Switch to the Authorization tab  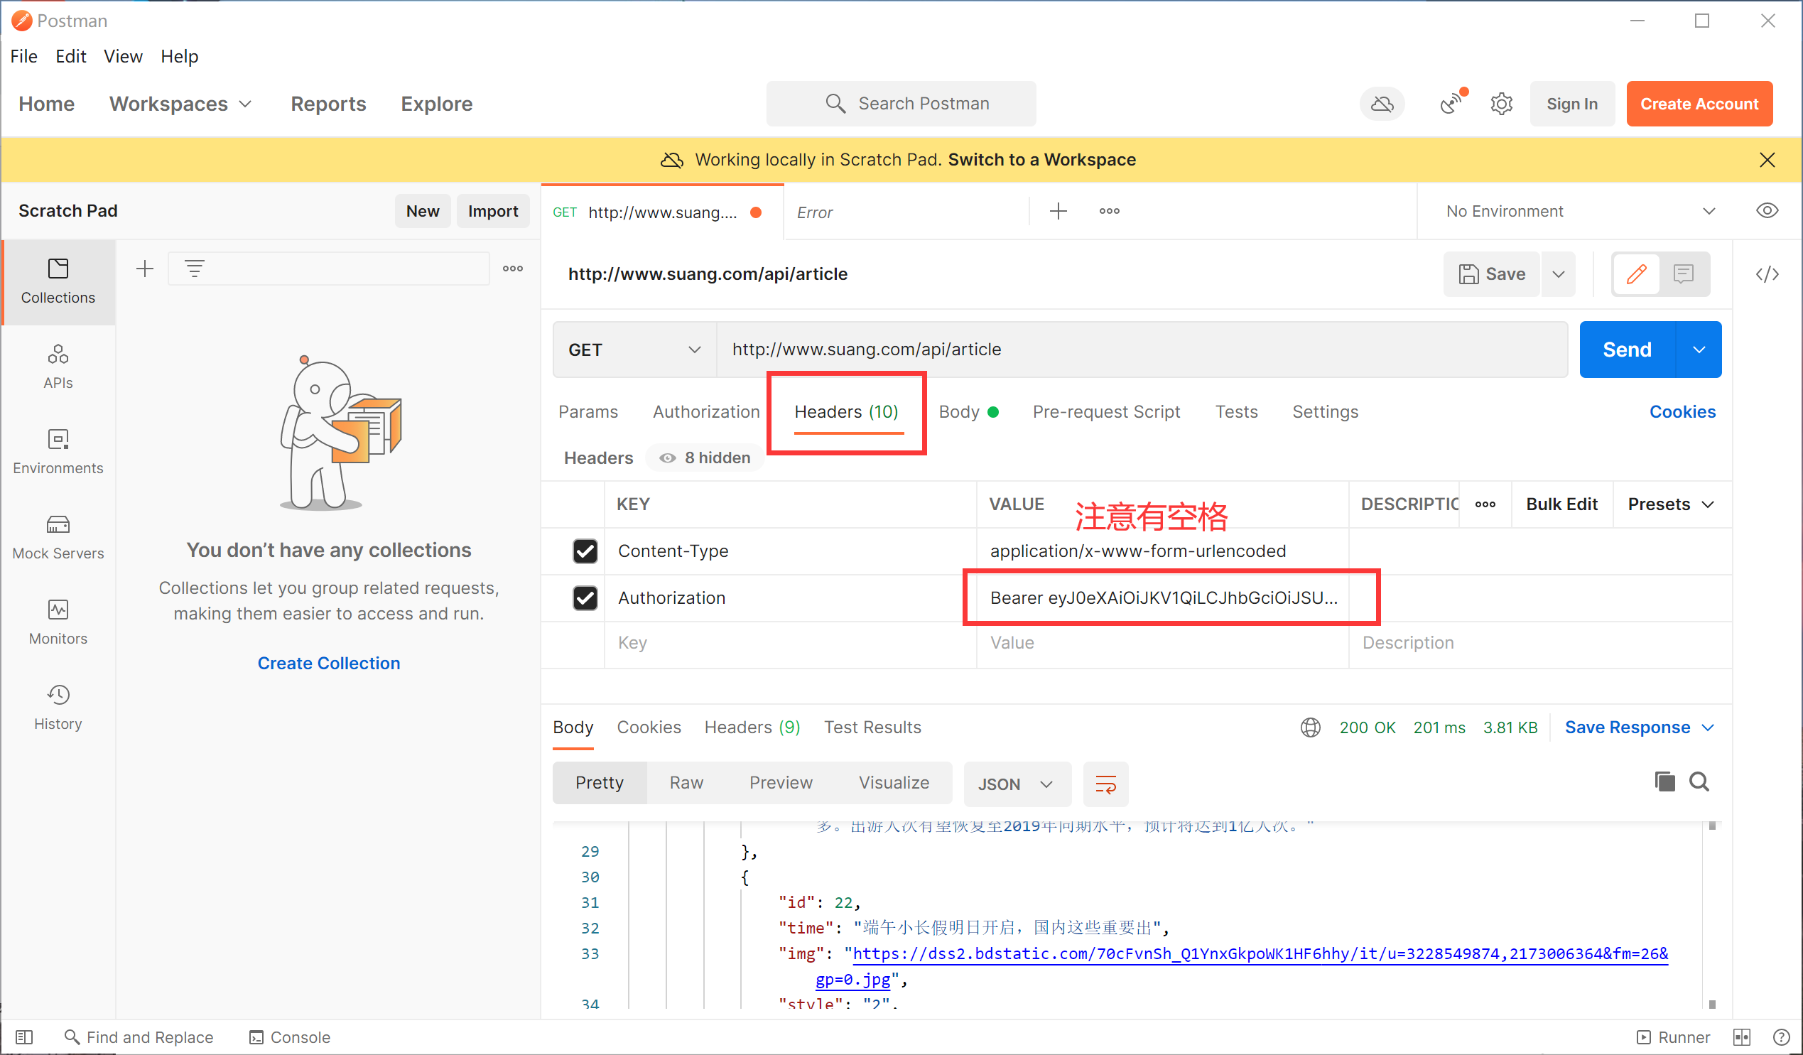click(705, 411)
